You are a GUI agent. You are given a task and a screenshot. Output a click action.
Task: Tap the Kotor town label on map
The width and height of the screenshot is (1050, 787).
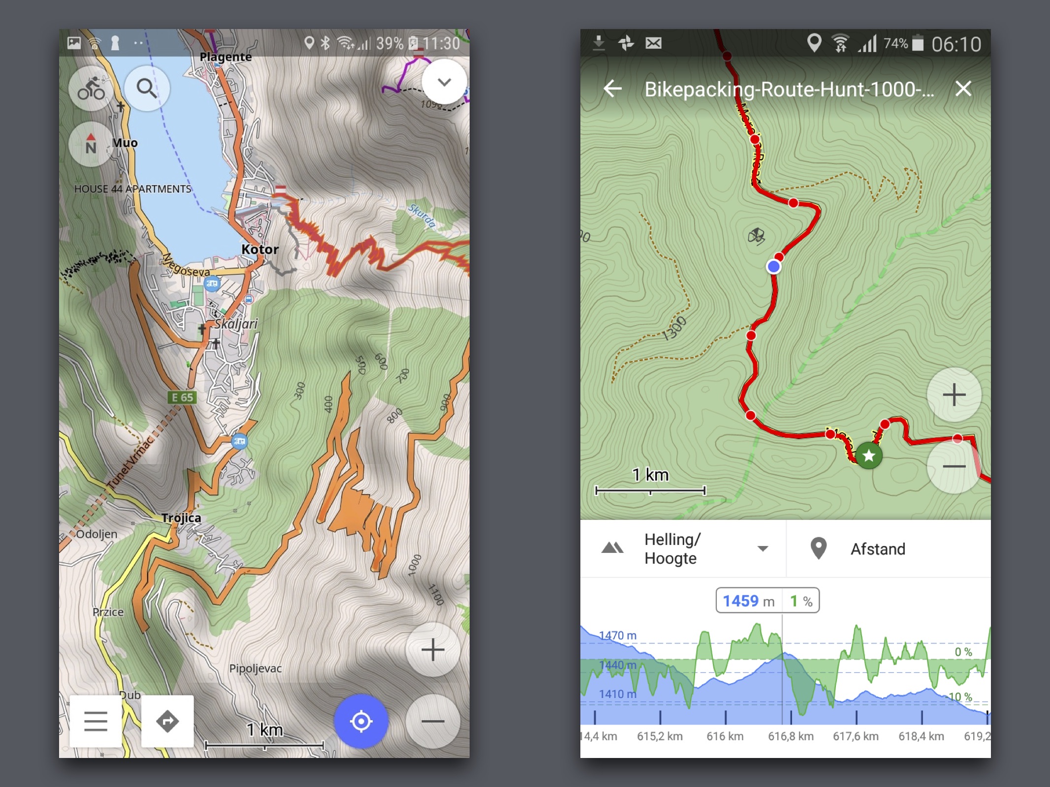pyautogui.click(x=260, y=249)
